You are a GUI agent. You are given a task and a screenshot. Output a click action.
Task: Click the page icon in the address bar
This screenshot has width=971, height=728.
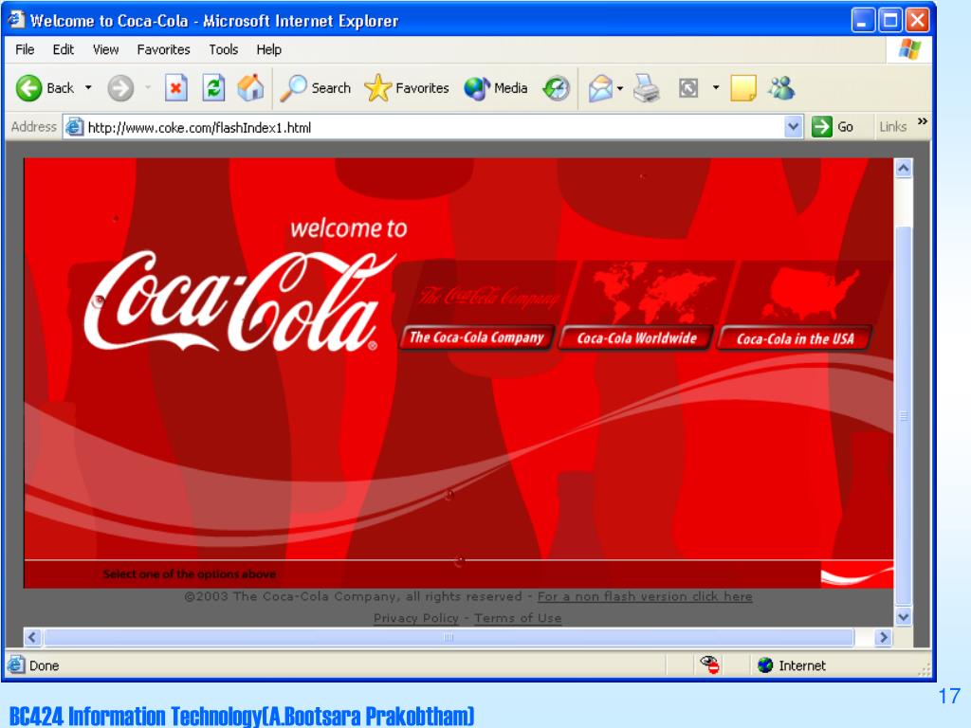[x=74, y=127]
